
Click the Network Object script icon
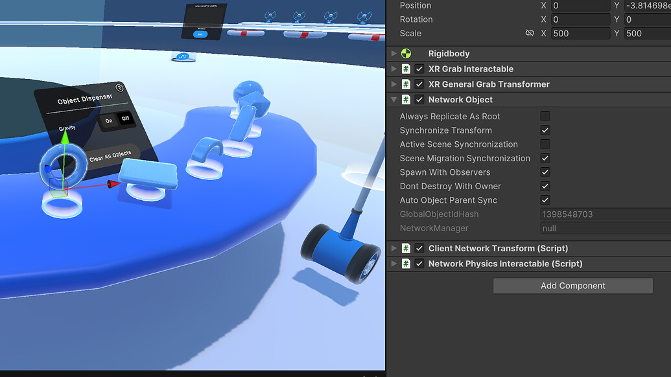pos(406,100)
